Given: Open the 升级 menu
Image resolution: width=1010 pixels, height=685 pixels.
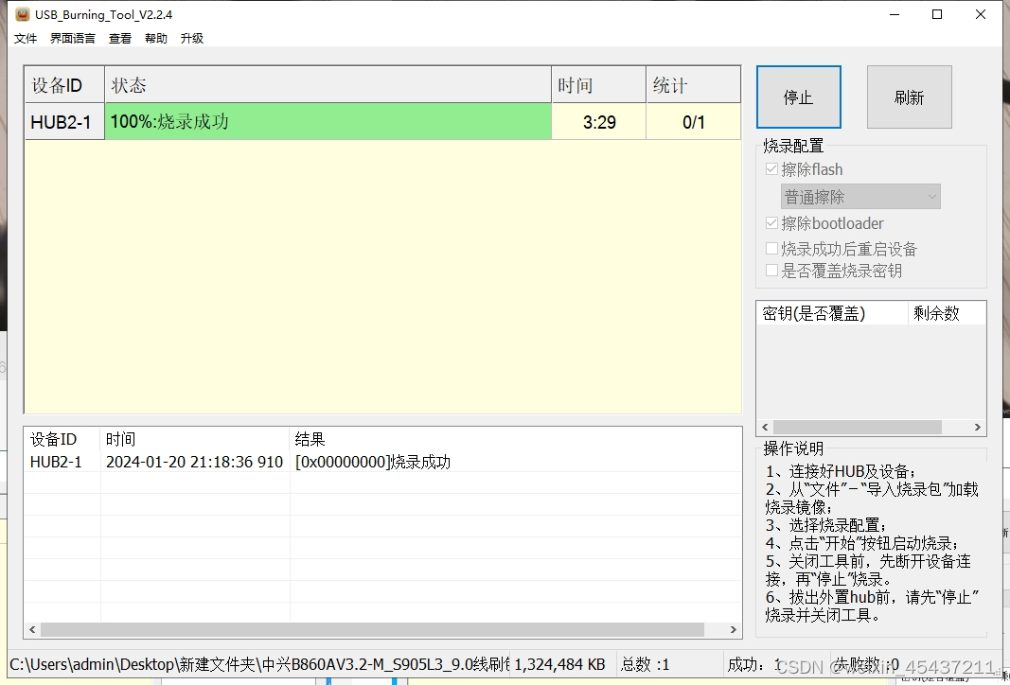Looking at the screenshot, I should pyautogui.click(x=192, y=39).
